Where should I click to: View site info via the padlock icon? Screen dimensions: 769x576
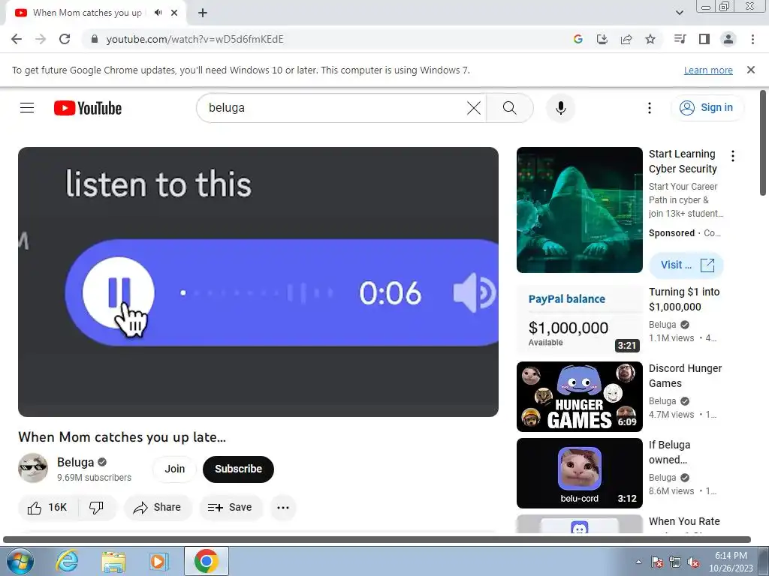pyautogui.click(x=95, y=39)
